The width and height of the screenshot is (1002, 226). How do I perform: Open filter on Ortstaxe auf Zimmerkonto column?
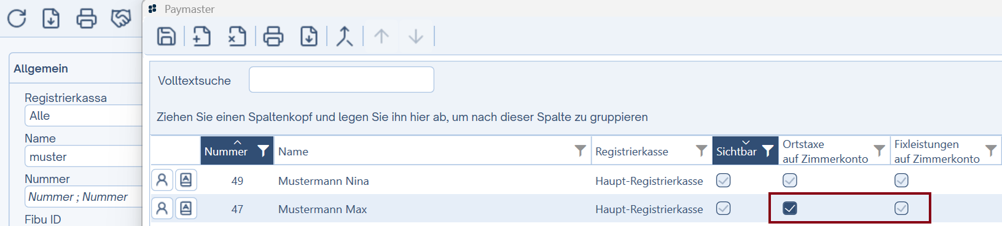coord(879,150)
